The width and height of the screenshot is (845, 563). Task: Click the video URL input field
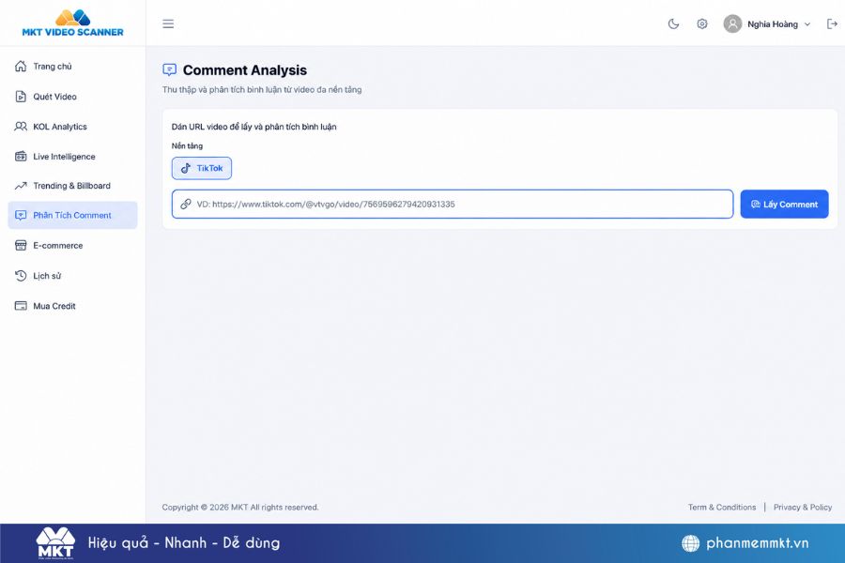[x=453, y=205]
